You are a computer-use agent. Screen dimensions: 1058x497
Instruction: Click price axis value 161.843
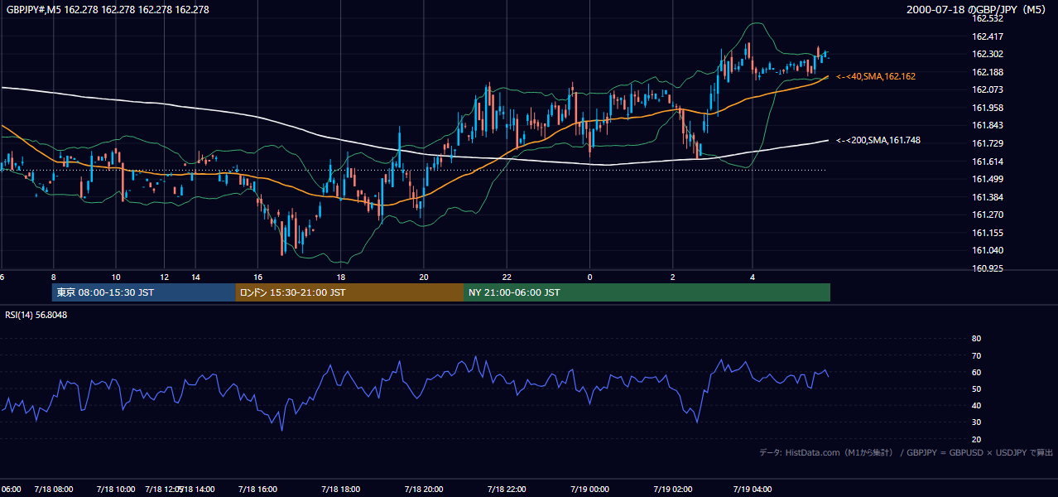(x=987, y=126)
